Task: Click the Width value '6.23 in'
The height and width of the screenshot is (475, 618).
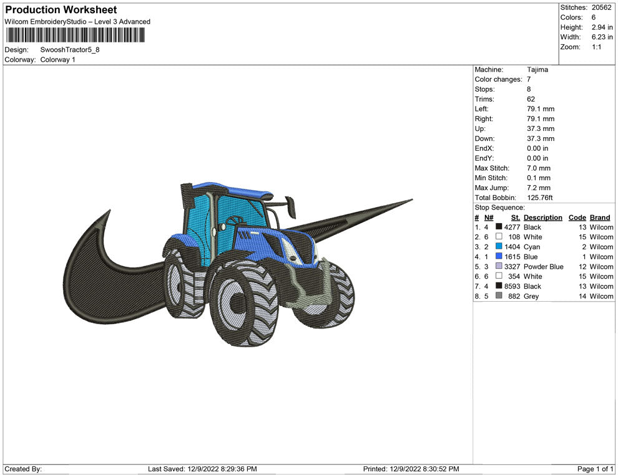Action: tap(602, 37)
